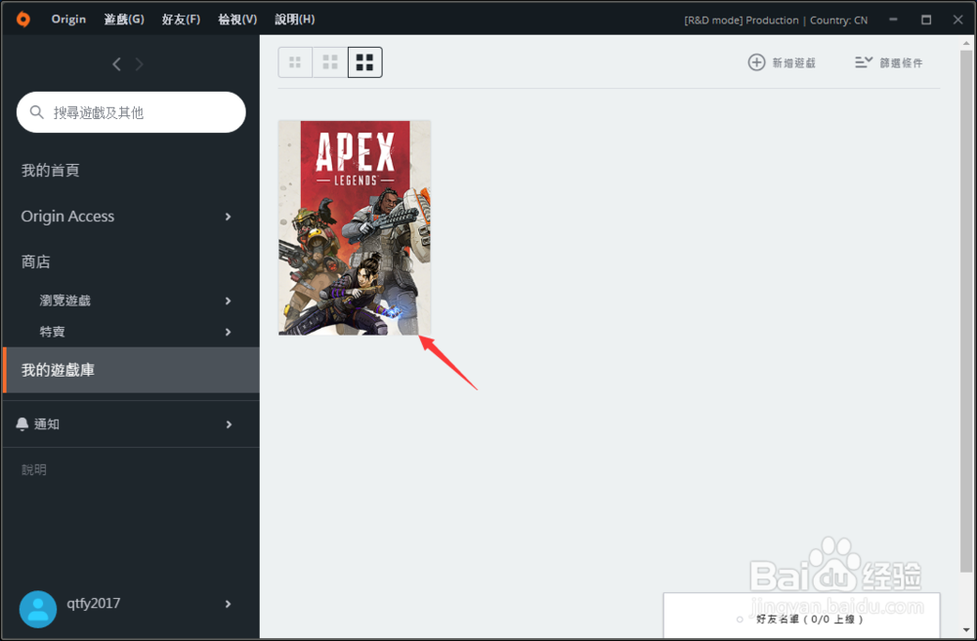Minimize the Origin window
Screen dimensions: 977x641
coord(894,20)
